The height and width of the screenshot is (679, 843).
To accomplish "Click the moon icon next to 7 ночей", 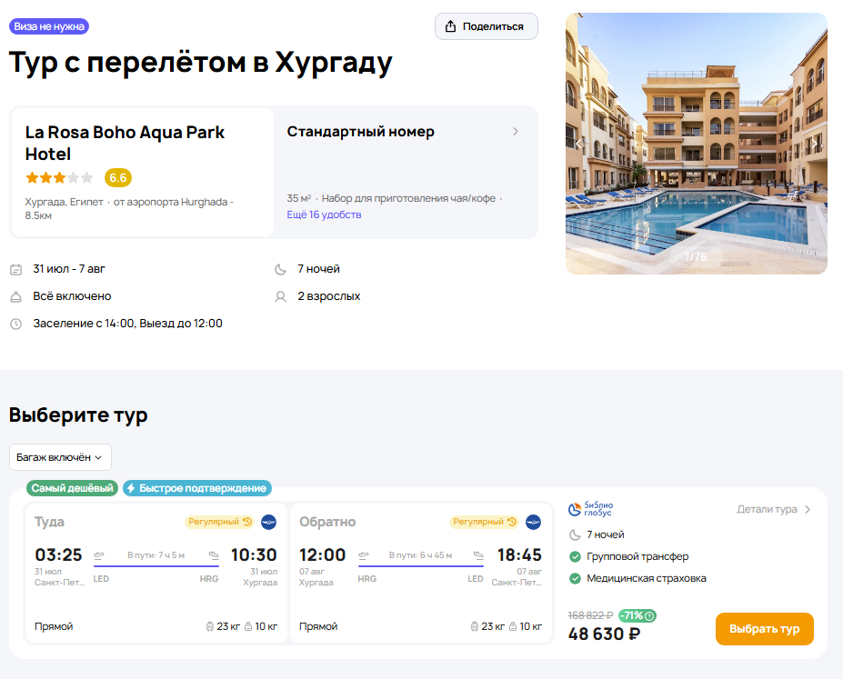I will pyautogui.click(x=281, y=269).
